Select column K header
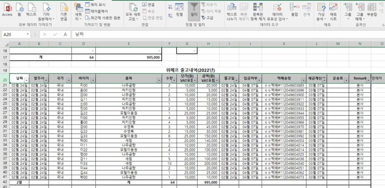This screenshot has height=188, width=385. coord(284,44)
